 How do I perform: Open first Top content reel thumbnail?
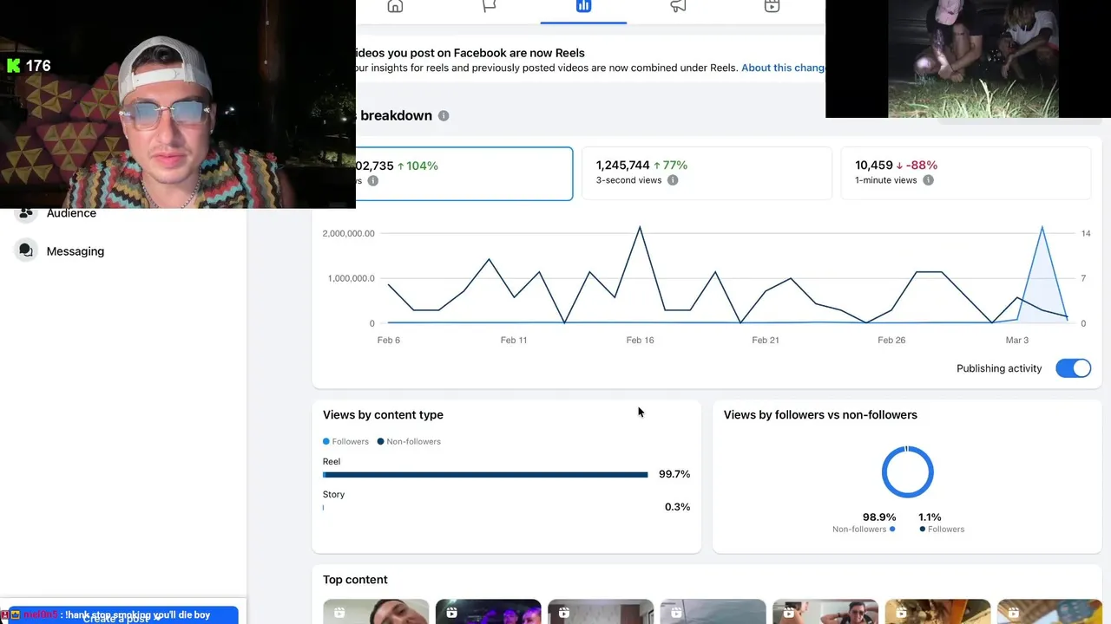tap(376, 612)
